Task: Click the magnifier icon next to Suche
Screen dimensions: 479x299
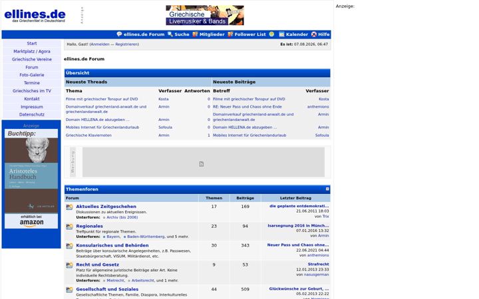Action: pyautogui.click(x=170, y=34)
